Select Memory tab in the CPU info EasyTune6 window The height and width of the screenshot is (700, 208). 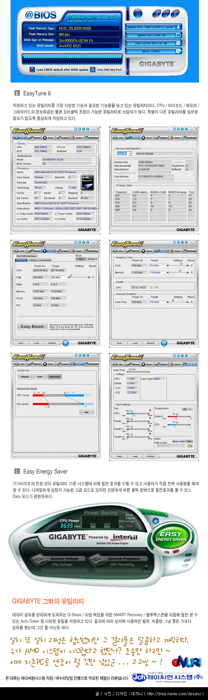pyautogui.click(x=35, y=138)
